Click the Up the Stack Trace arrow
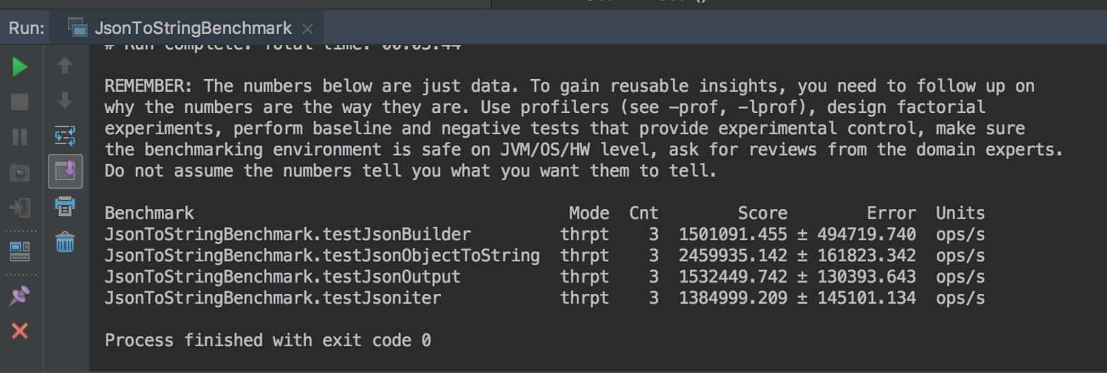This screenshot has width=1107, height=373. click(65, 66)
